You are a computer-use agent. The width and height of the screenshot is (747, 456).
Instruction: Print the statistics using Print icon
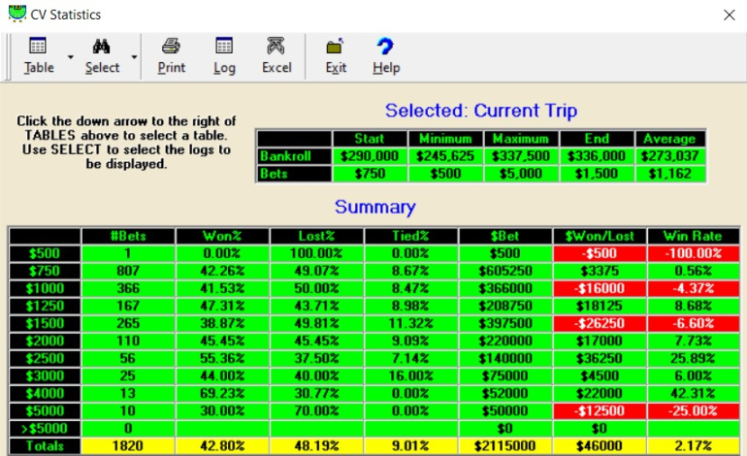pyautogui.click(x=172, y=47)
